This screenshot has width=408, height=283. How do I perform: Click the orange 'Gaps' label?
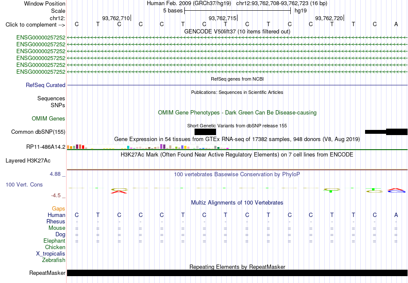tap(58, 209)
